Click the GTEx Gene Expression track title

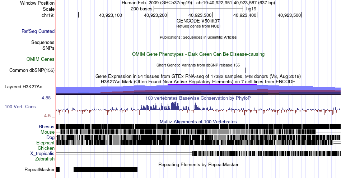(x=198, y=76)
